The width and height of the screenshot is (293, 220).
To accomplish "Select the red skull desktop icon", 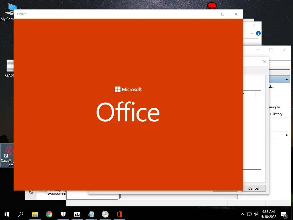I will 212,6.
